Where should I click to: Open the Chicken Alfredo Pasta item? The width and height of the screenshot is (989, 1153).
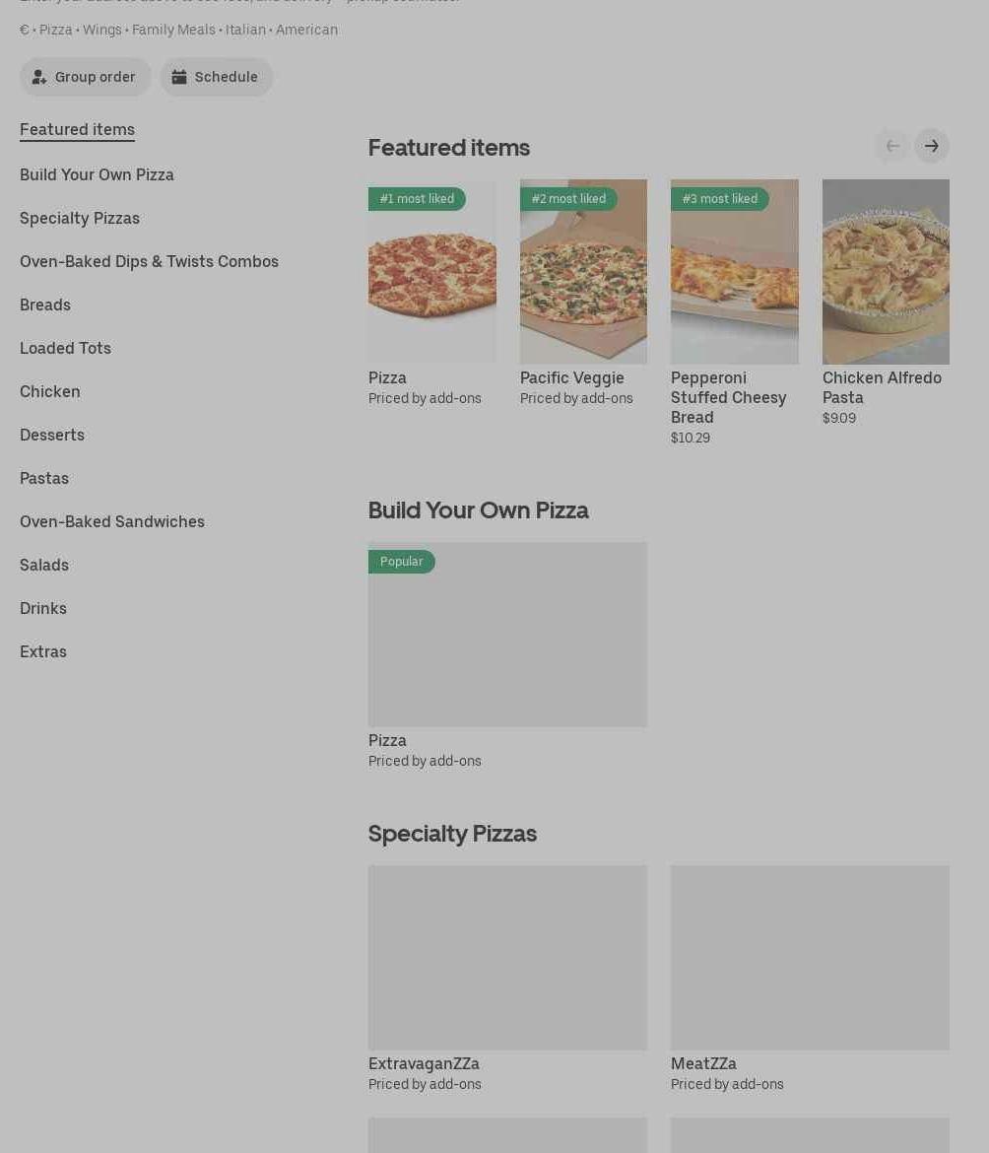point(886,272)
